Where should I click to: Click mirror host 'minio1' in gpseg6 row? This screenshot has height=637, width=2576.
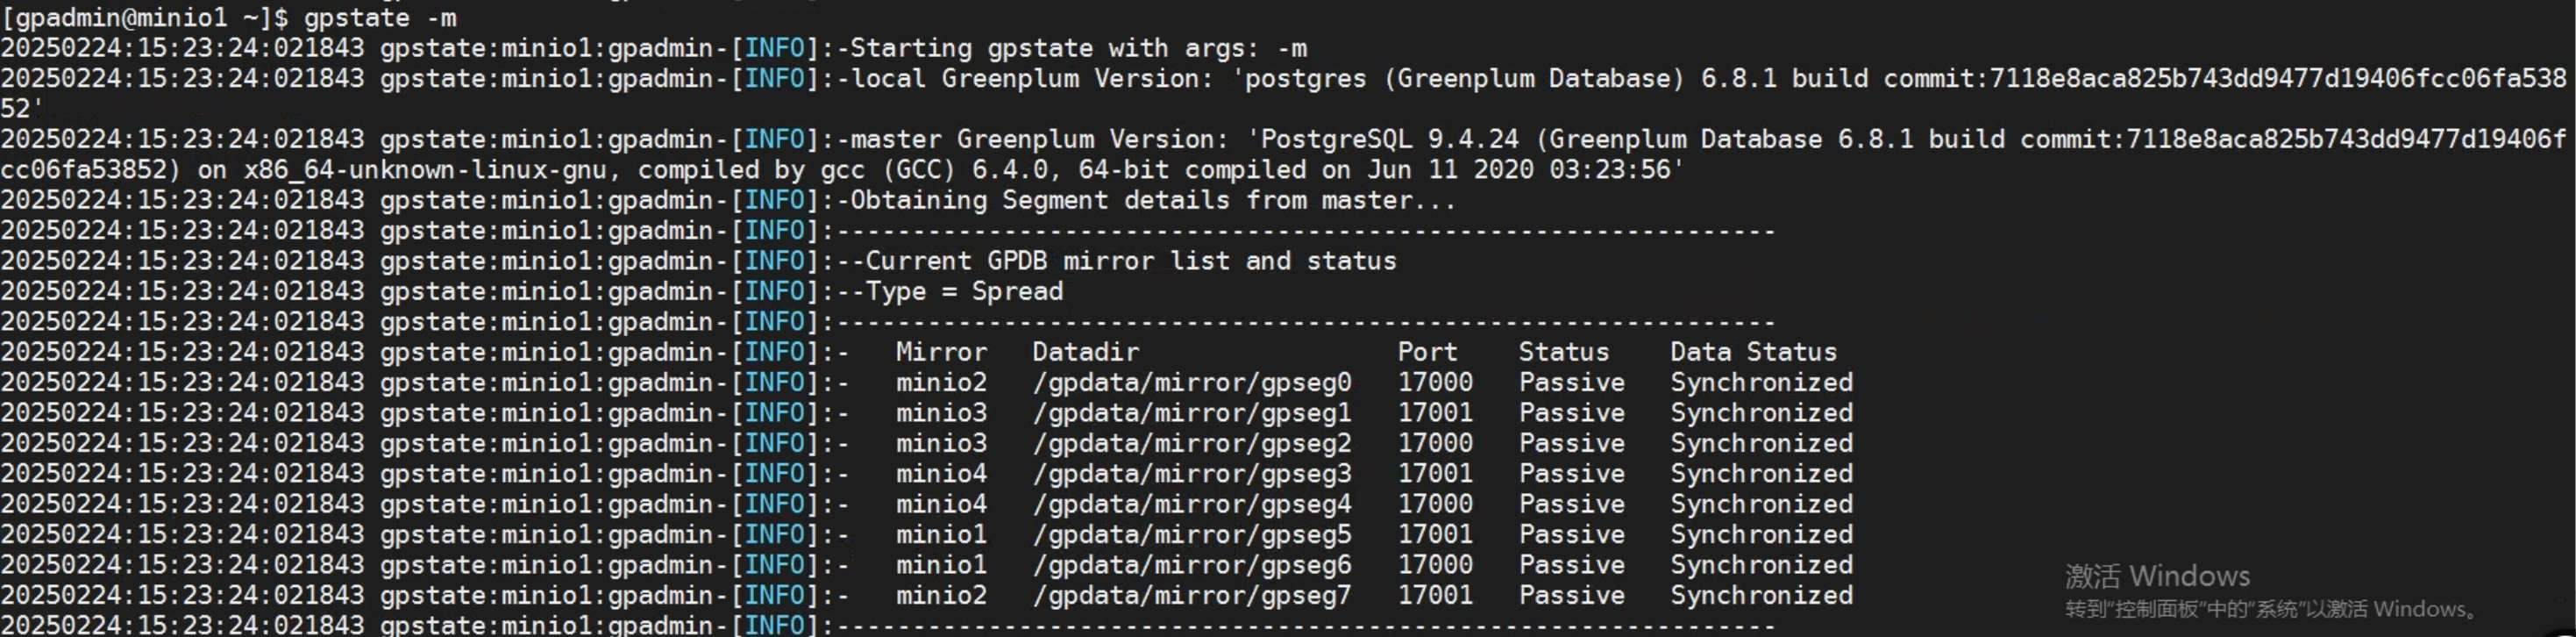[941, 565]
